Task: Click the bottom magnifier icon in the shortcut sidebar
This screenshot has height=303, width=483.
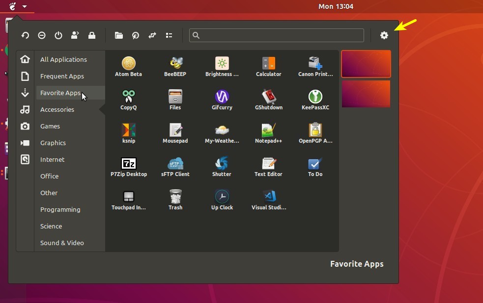Action: click(x=25, y=159)
